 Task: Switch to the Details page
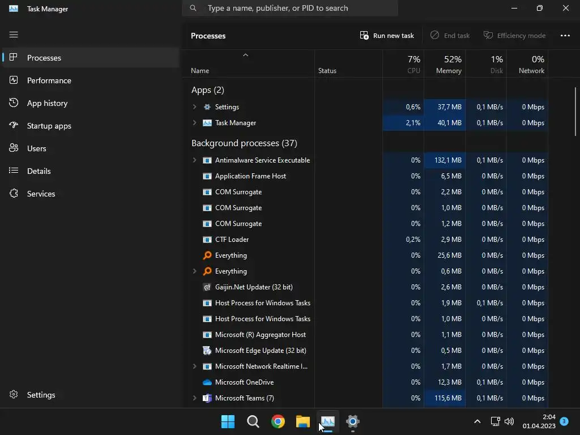click(x=90, y=170)
